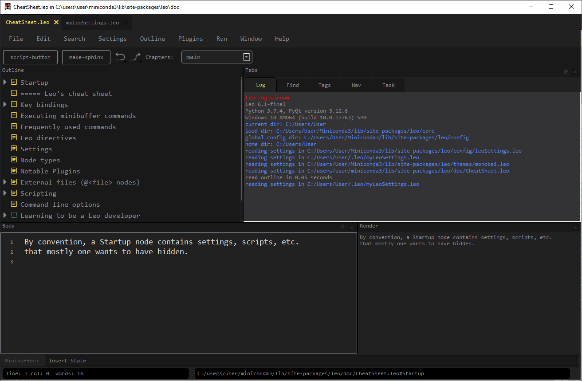Click the outline pane vertical scrollbar

click(x=242, y=140)
